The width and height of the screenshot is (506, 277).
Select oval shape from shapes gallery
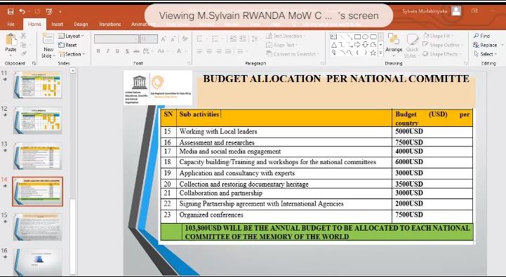pos(365,36)
